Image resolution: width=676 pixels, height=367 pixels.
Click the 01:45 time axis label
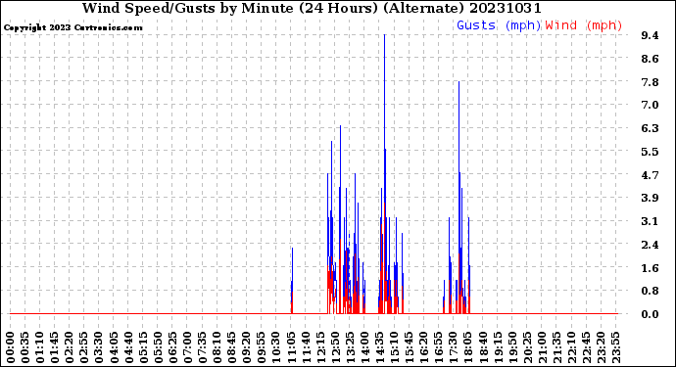point(54,346)
